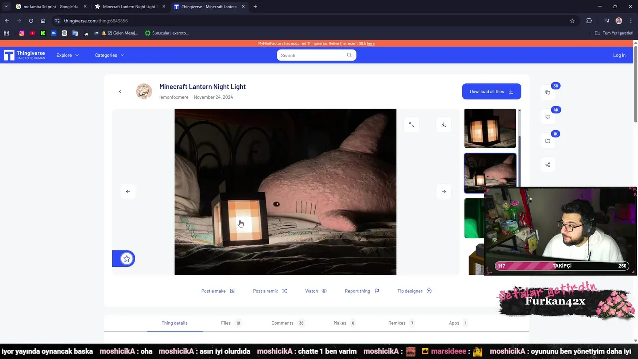Click the Thingiverse search field

pyautogui.click(x=317, y=55)
